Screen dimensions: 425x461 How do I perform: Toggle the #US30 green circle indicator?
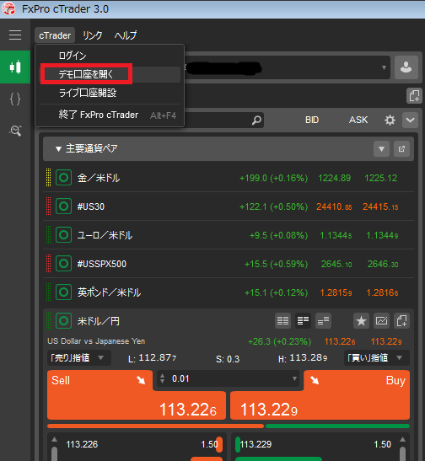click(63, 206)
